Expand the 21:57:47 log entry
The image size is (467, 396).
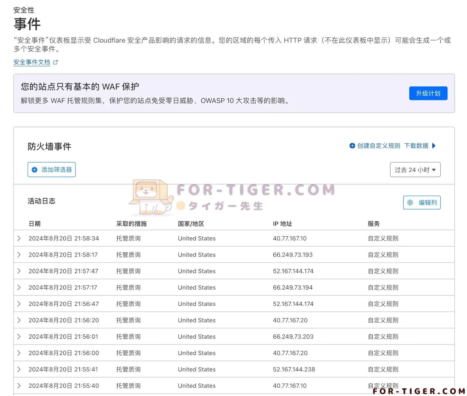[x=19, y=271]
